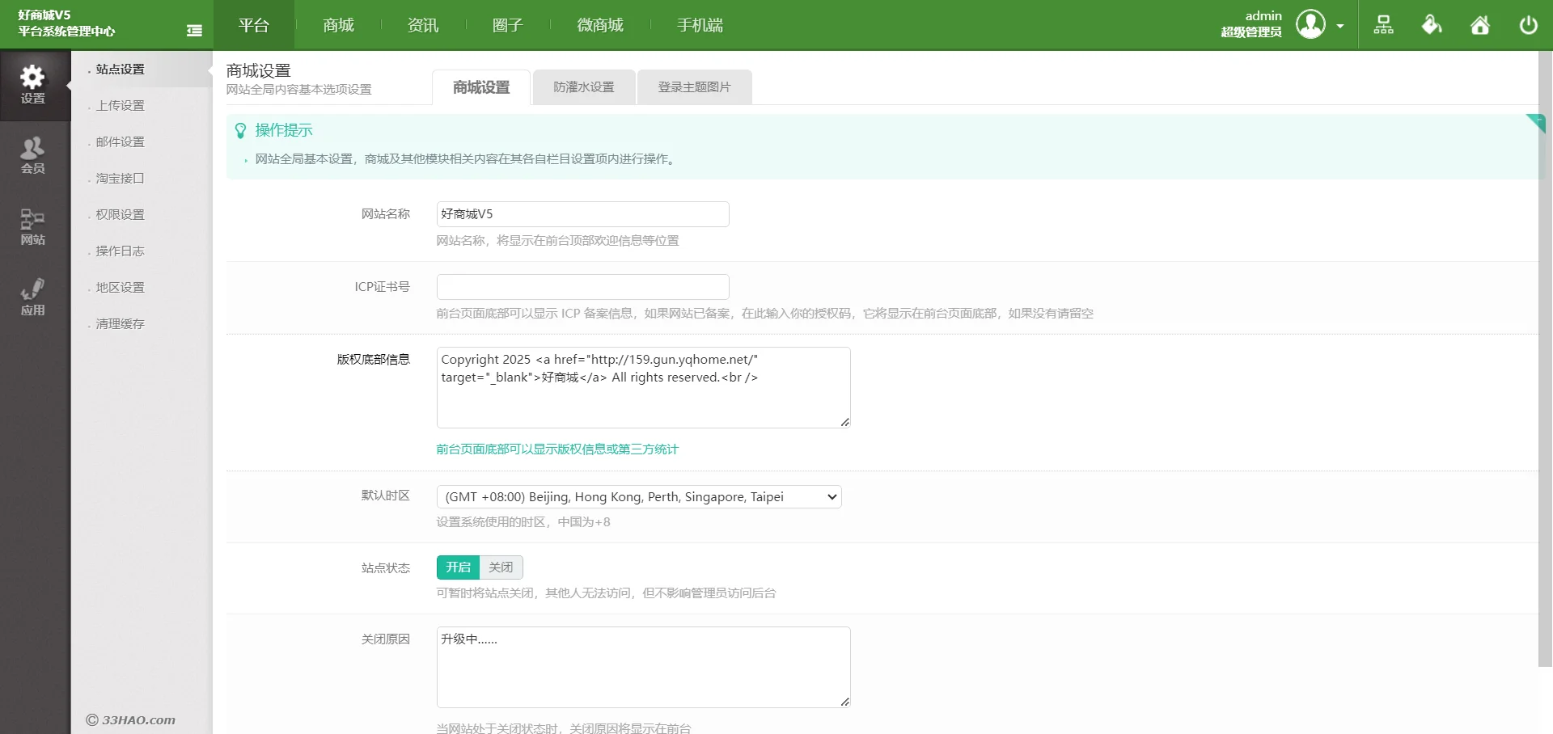
Task: Open the 默认时区 timezone dropdown
Action: (638, 497)
